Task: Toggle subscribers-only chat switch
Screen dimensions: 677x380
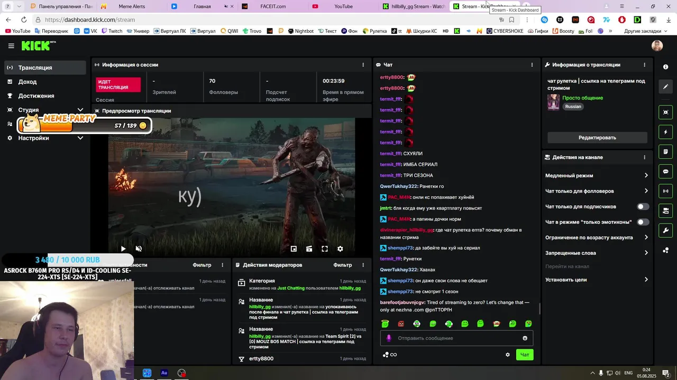Action: point(643,207)
